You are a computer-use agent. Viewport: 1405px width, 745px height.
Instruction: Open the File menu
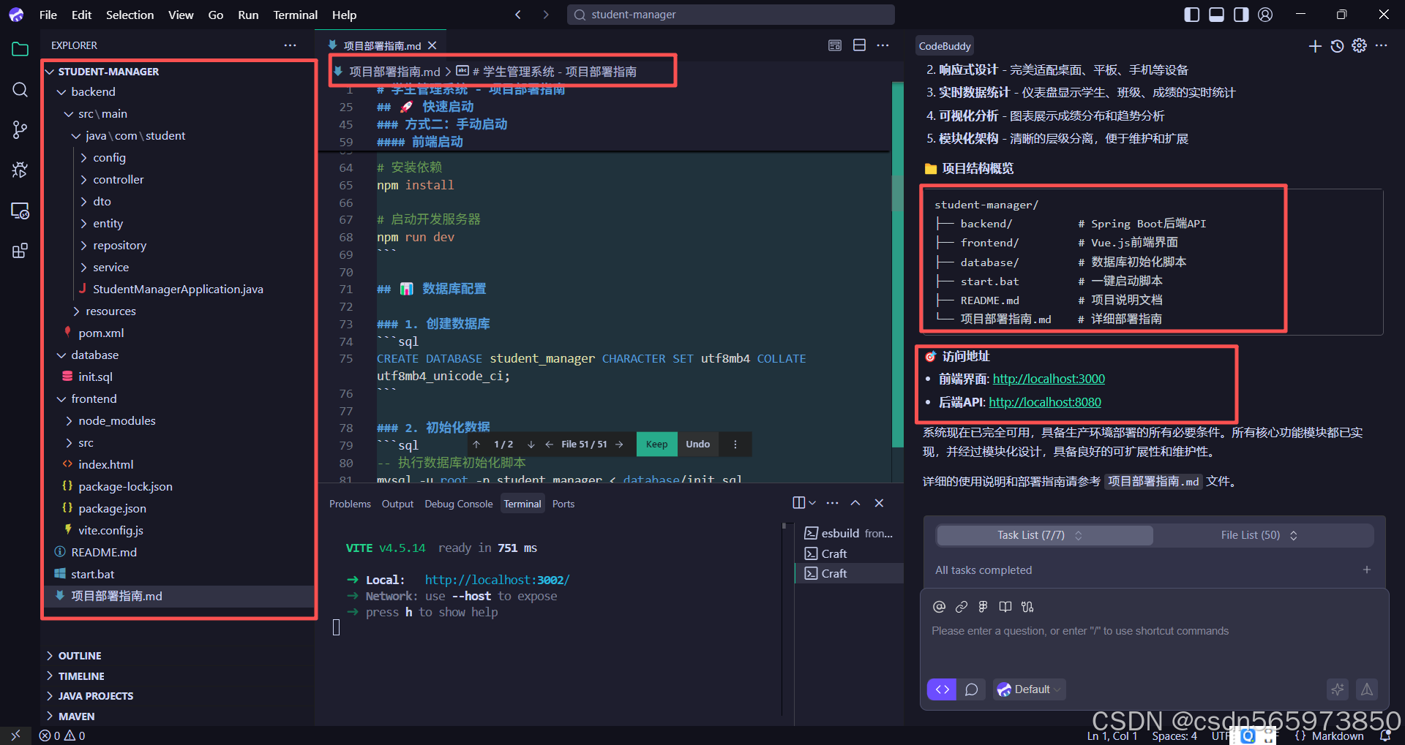tap(48, 15)
